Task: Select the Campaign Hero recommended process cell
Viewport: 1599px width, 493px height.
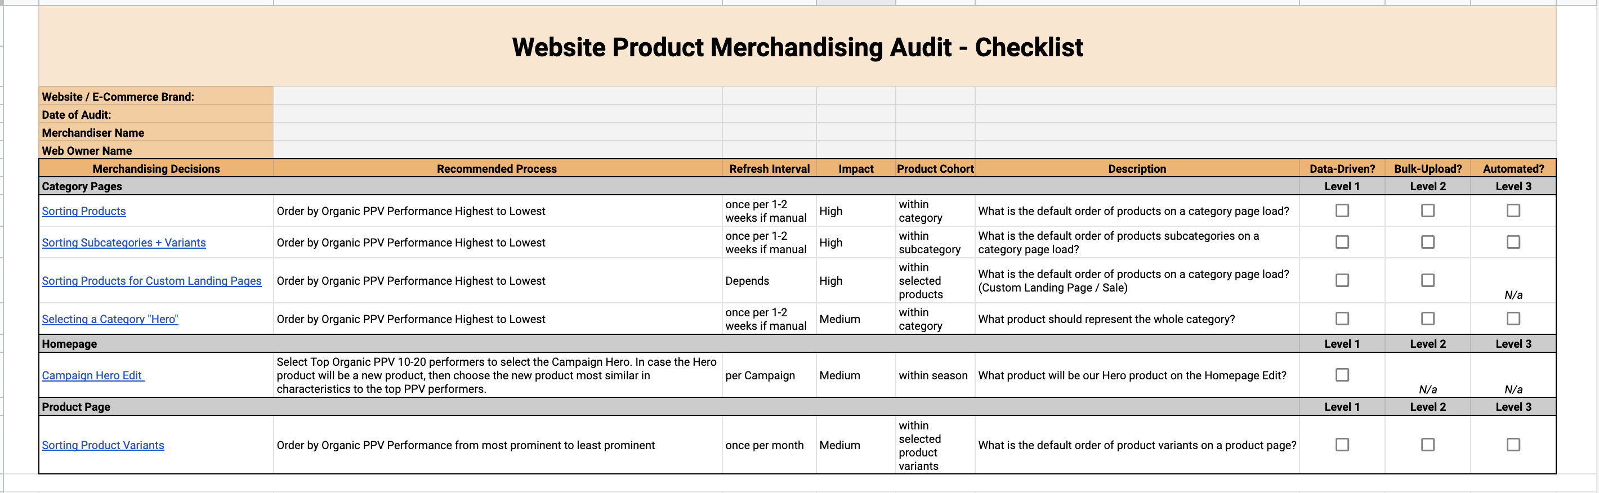Action: 498,376
